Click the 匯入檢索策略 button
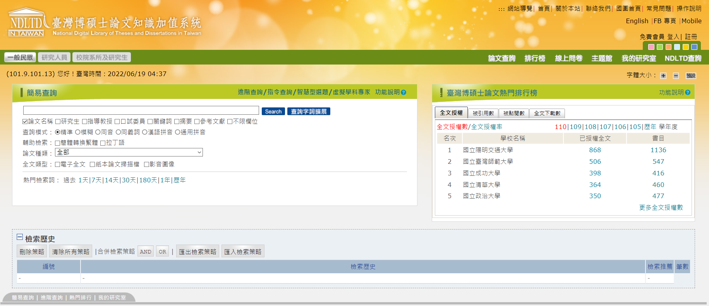Viewport: 709px width, 306px height. point(243,252)
